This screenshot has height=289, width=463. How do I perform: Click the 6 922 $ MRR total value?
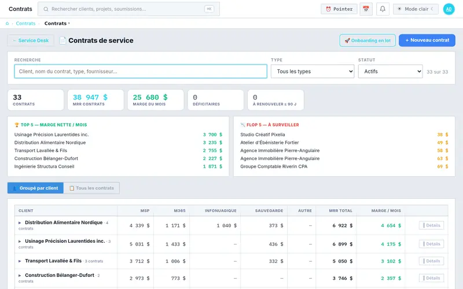[343, 225]
